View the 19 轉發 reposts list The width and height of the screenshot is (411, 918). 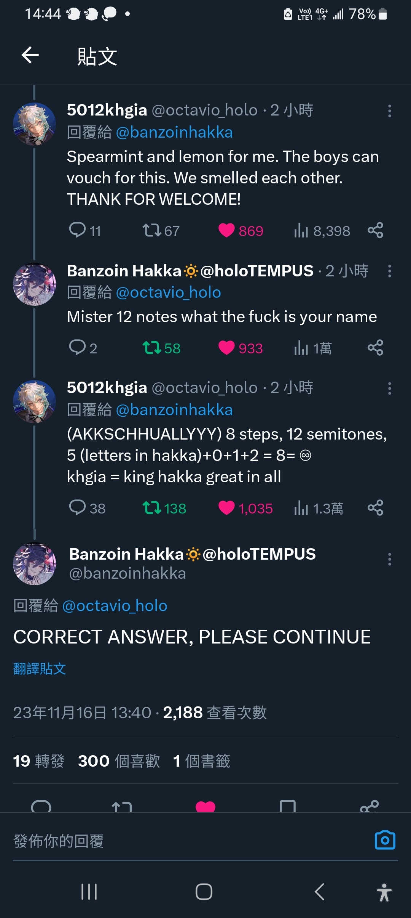pos(39,761)
